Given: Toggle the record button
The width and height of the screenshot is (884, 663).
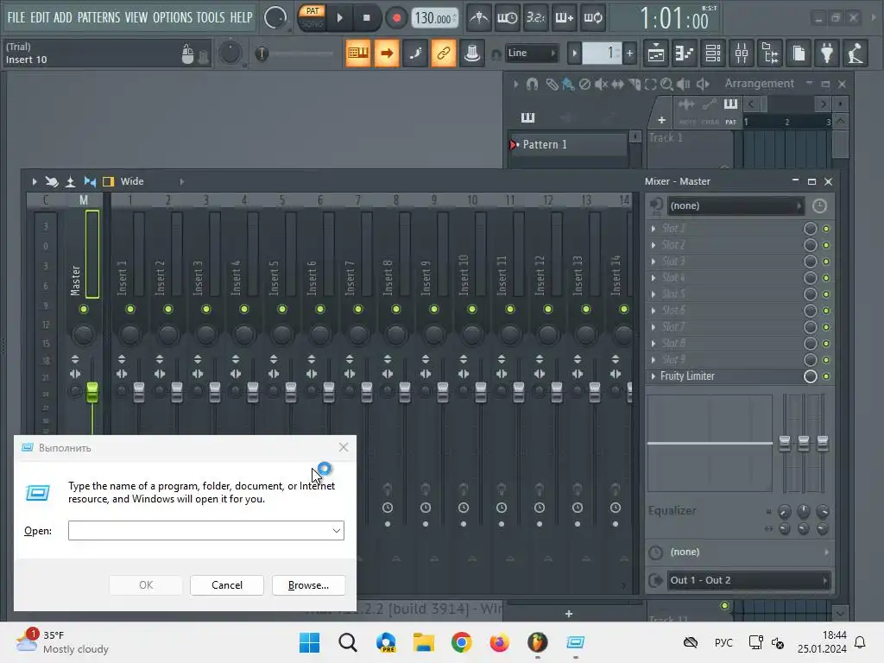Looking at the screenshot, I should point(396,18).
